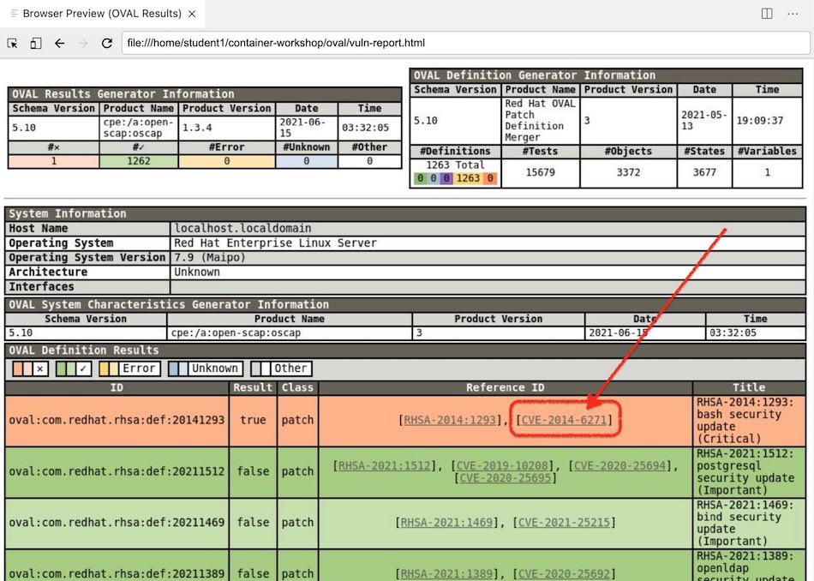Click the CVE-2020-25694 reference link

[619, 465]
